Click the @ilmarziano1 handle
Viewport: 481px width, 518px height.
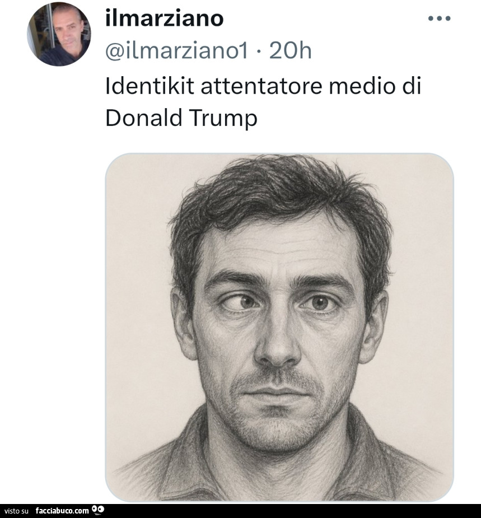176,51
